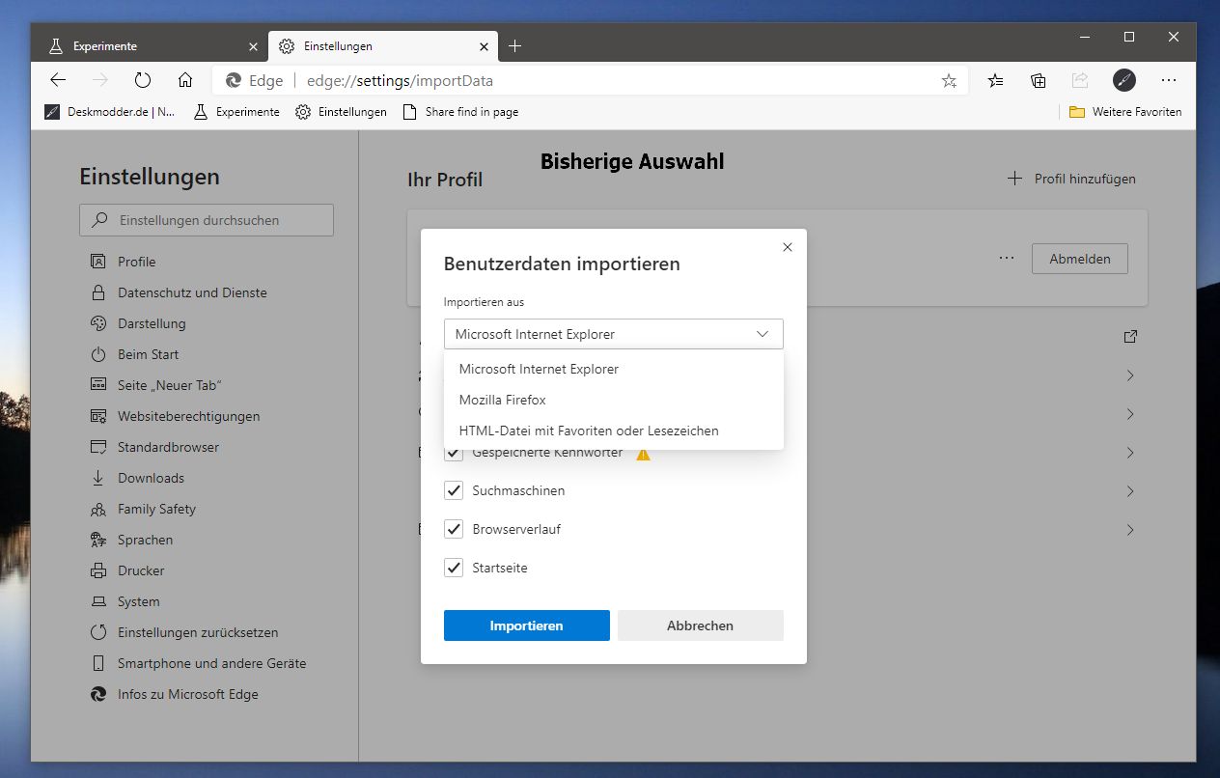Open Beim Start settings

tap(148, 354)
